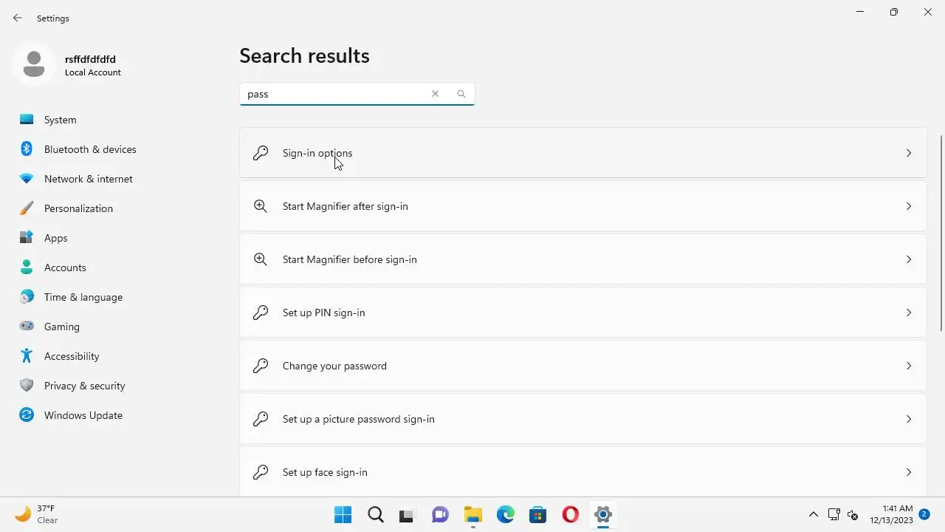Click the Personalization paintbrush icon
This screenshot has height=532, width=945.
click(x=27, y=208)
